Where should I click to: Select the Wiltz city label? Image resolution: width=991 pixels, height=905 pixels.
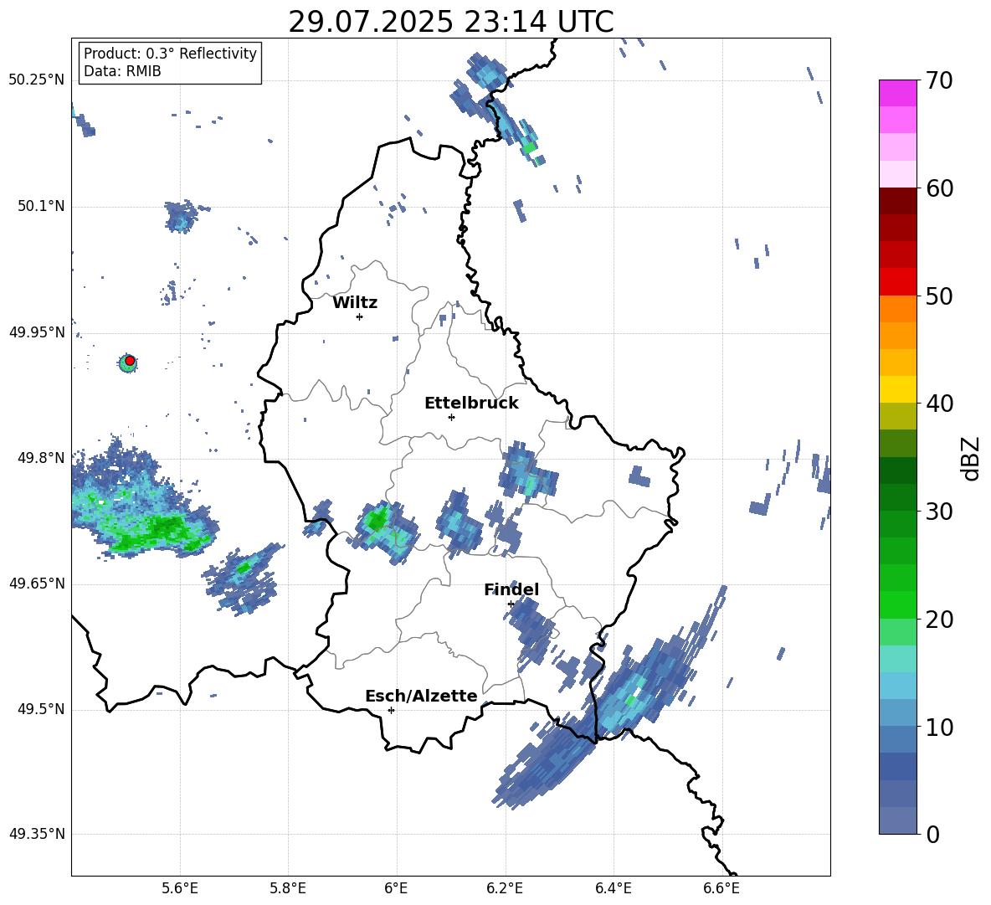pyautogui.click(x=355, y=303)
